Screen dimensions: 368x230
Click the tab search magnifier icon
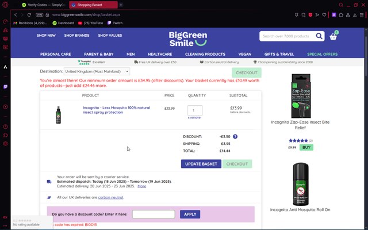341,5
